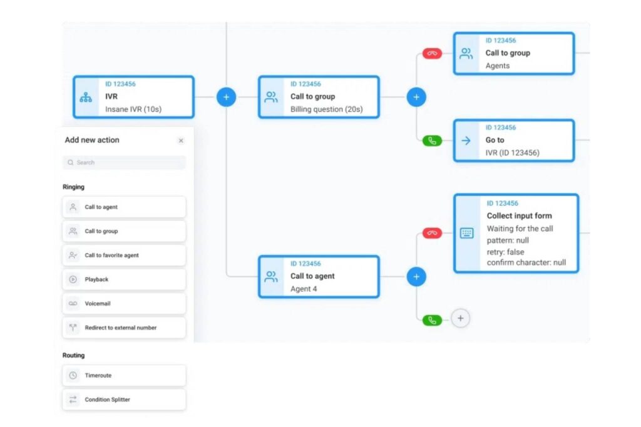
Task: Select the Condition Splitter icon
Action: (73, 399)
